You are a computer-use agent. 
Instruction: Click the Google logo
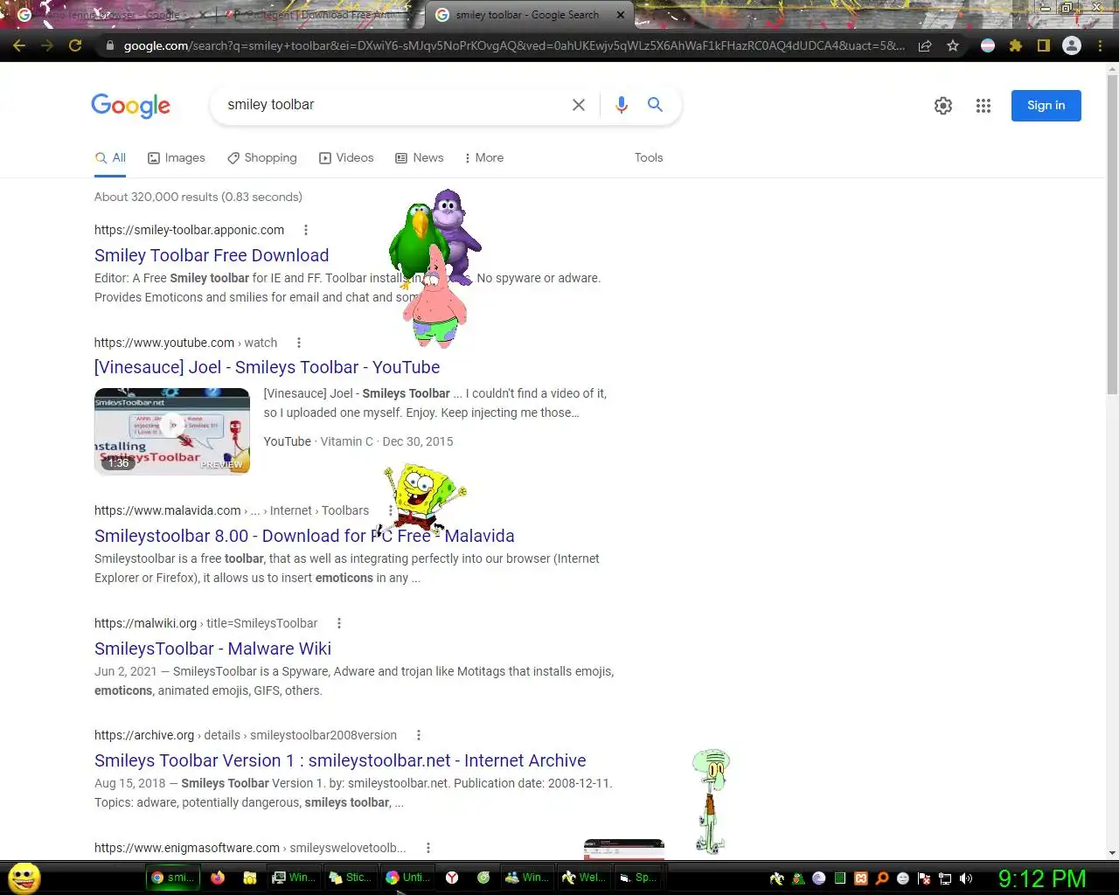[131, 106]
